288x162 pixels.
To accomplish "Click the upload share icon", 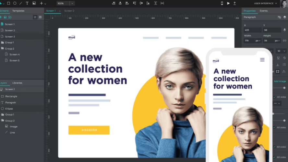I will point(234,3).
